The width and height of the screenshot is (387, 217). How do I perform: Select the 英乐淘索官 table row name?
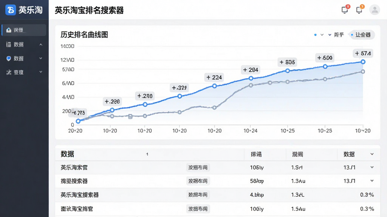pos(74,168)
